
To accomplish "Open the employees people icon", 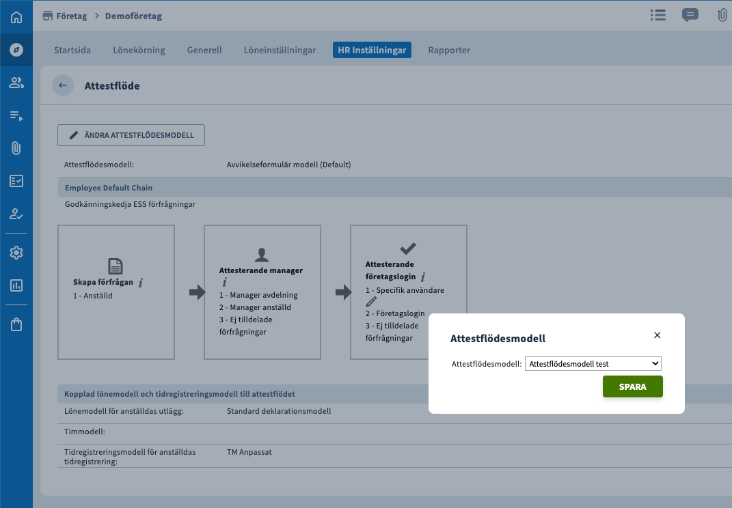I will point(16,83).
